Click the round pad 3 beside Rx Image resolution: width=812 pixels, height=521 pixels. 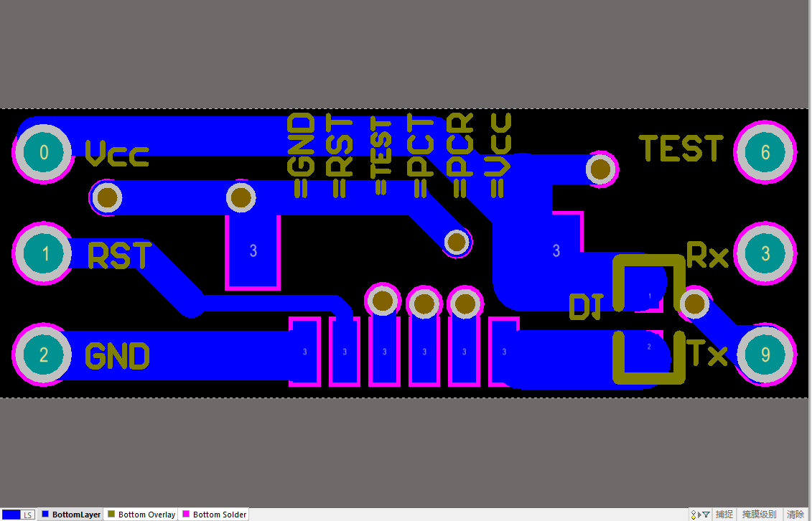click(765, 253)
